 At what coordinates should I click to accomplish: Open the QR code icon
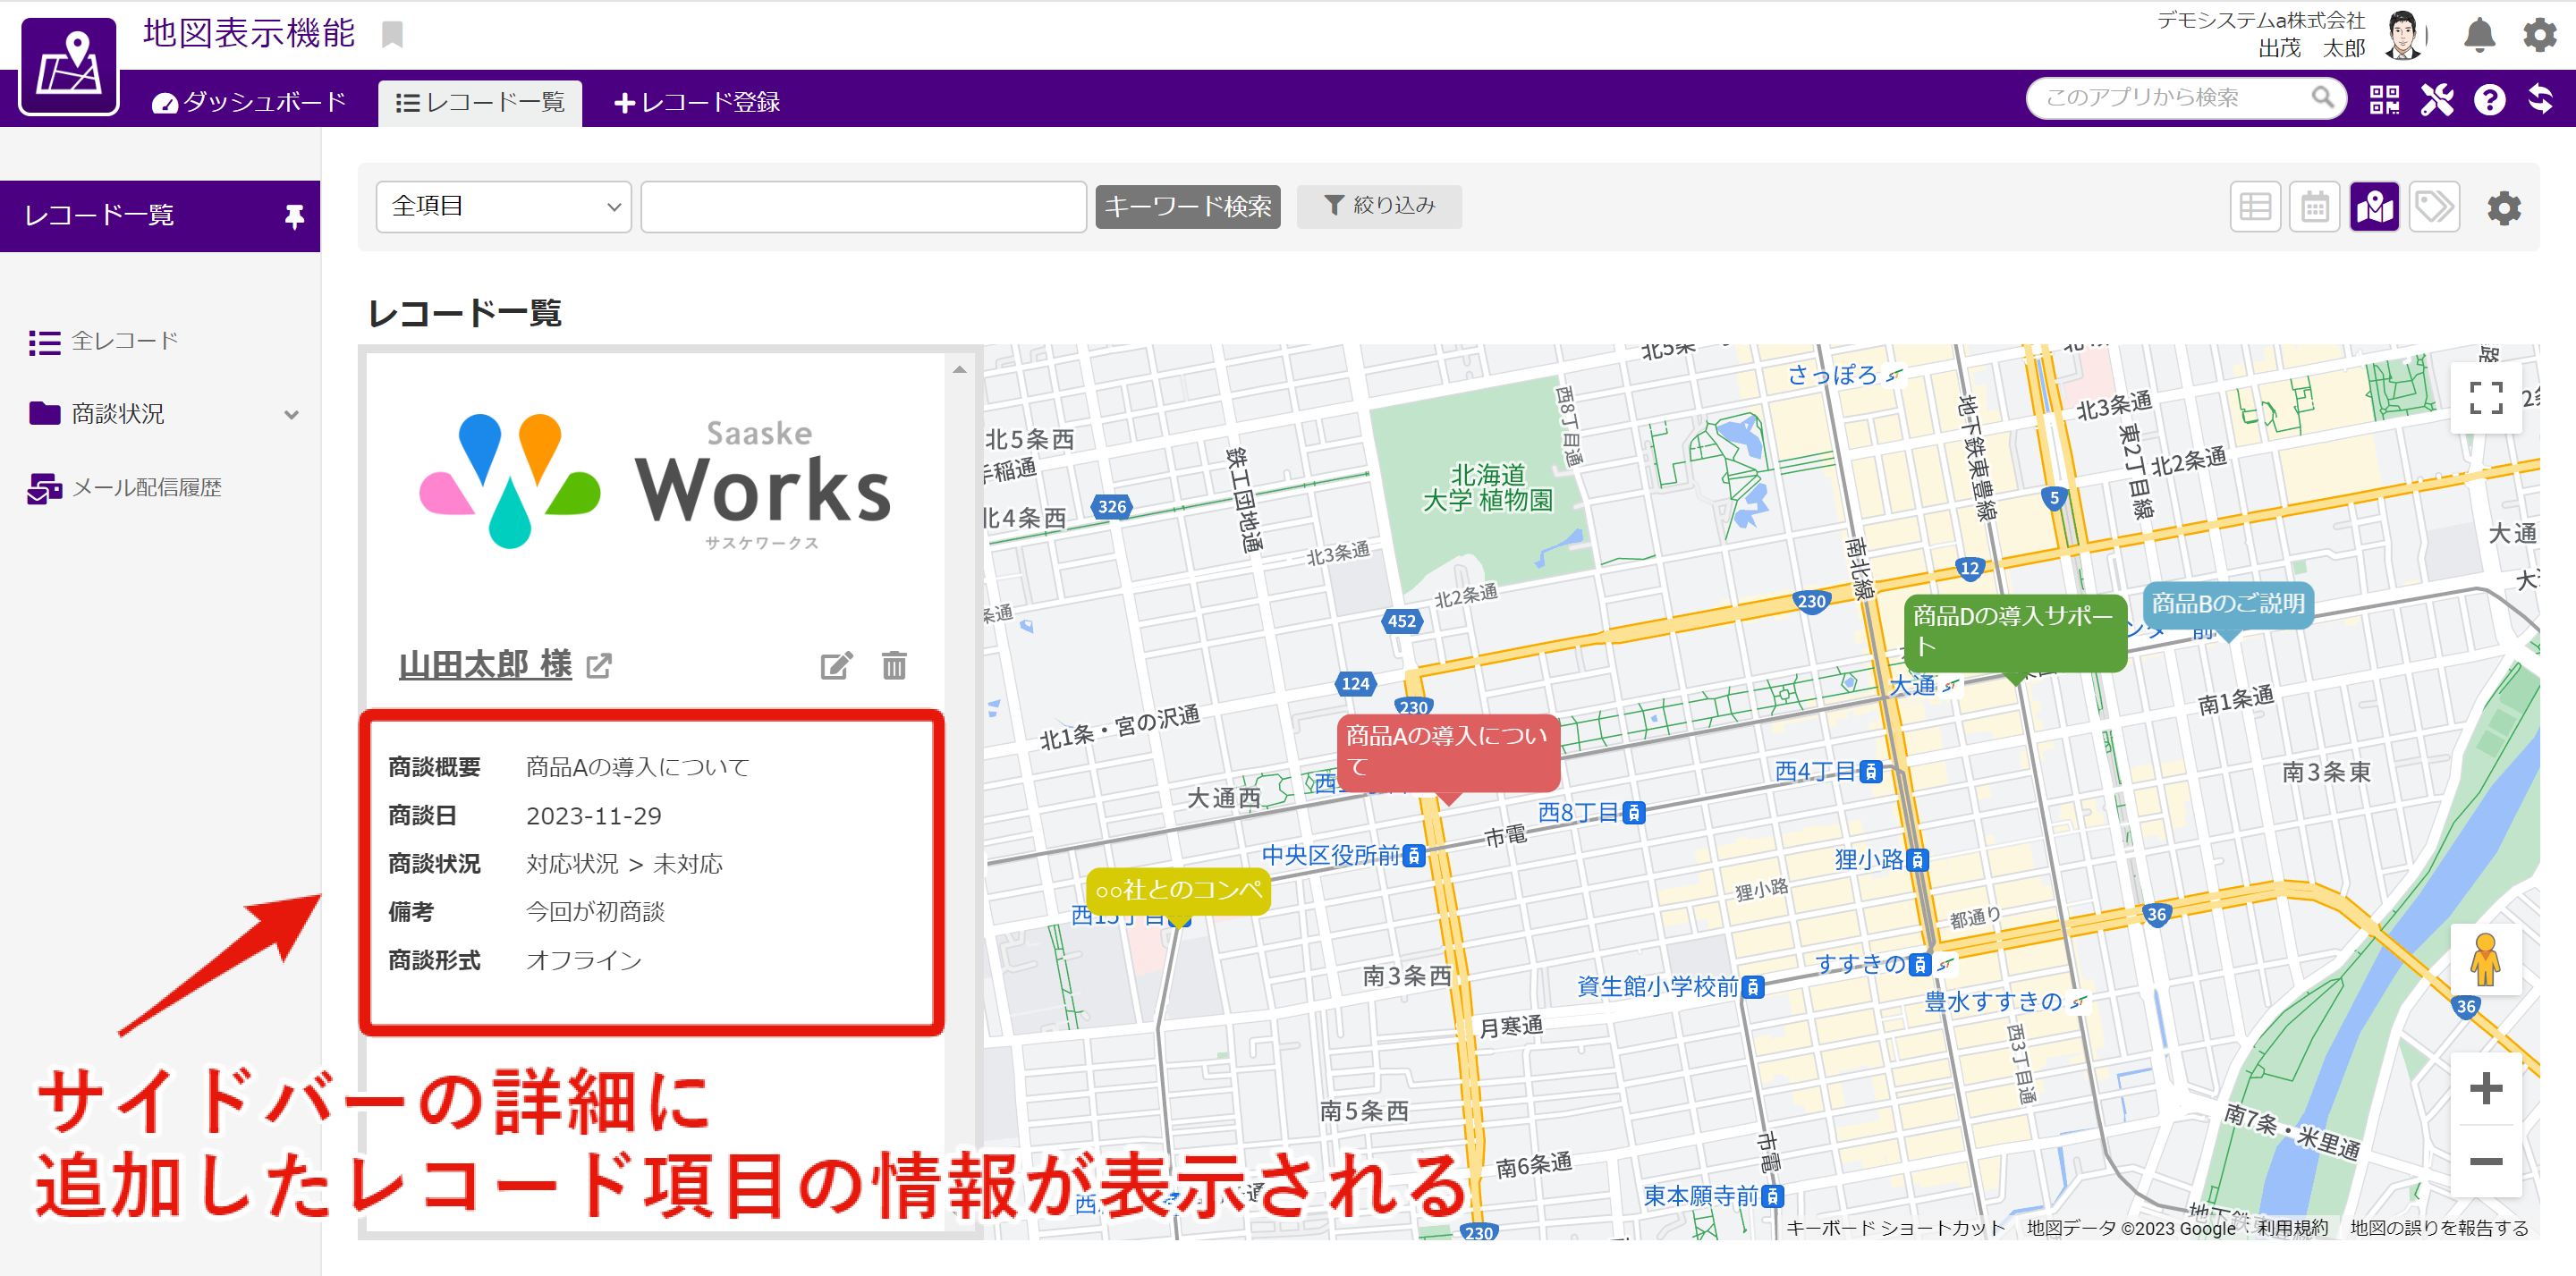pos(2384,99)
